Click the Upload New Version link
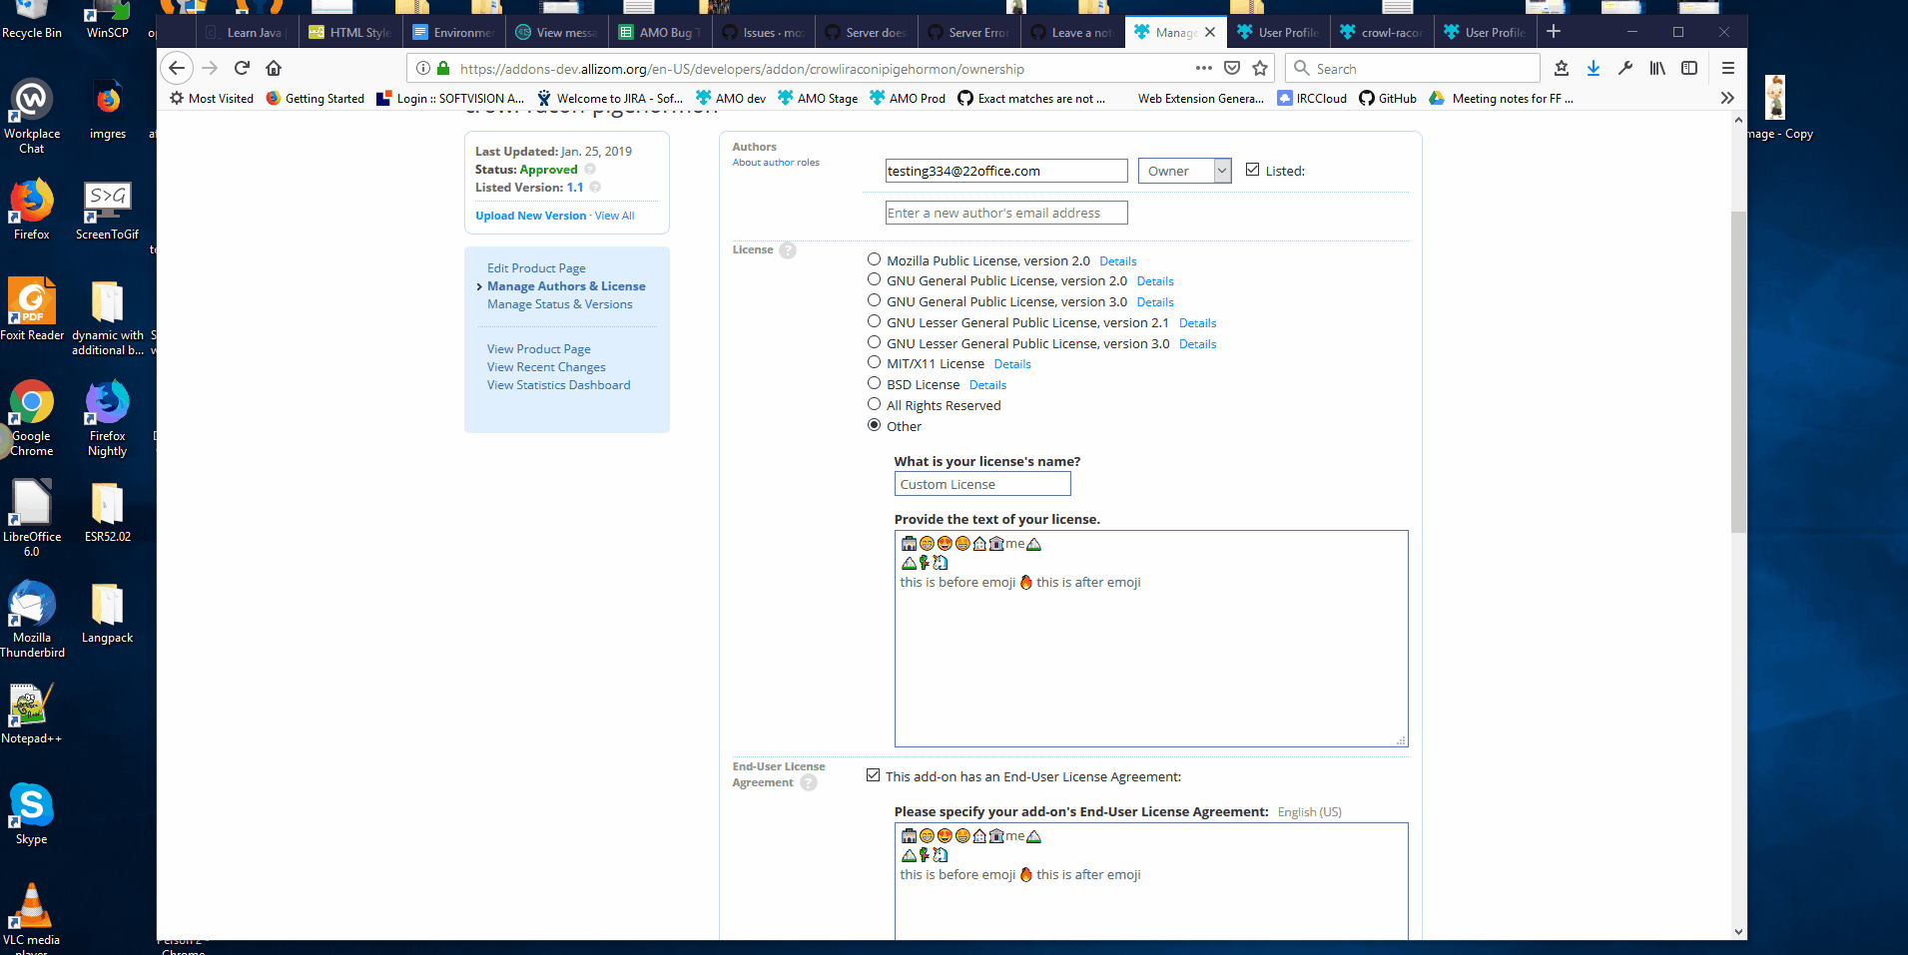 (x=530, y=215)
